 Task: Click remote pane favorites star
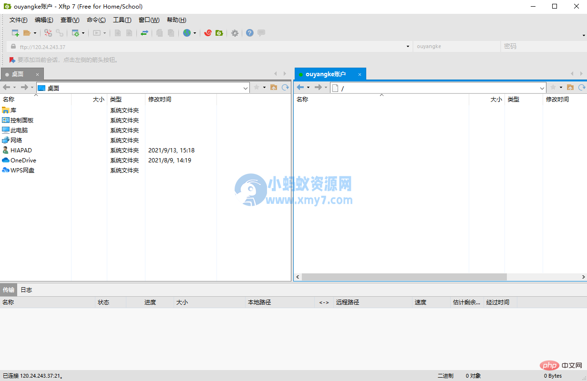553,88
